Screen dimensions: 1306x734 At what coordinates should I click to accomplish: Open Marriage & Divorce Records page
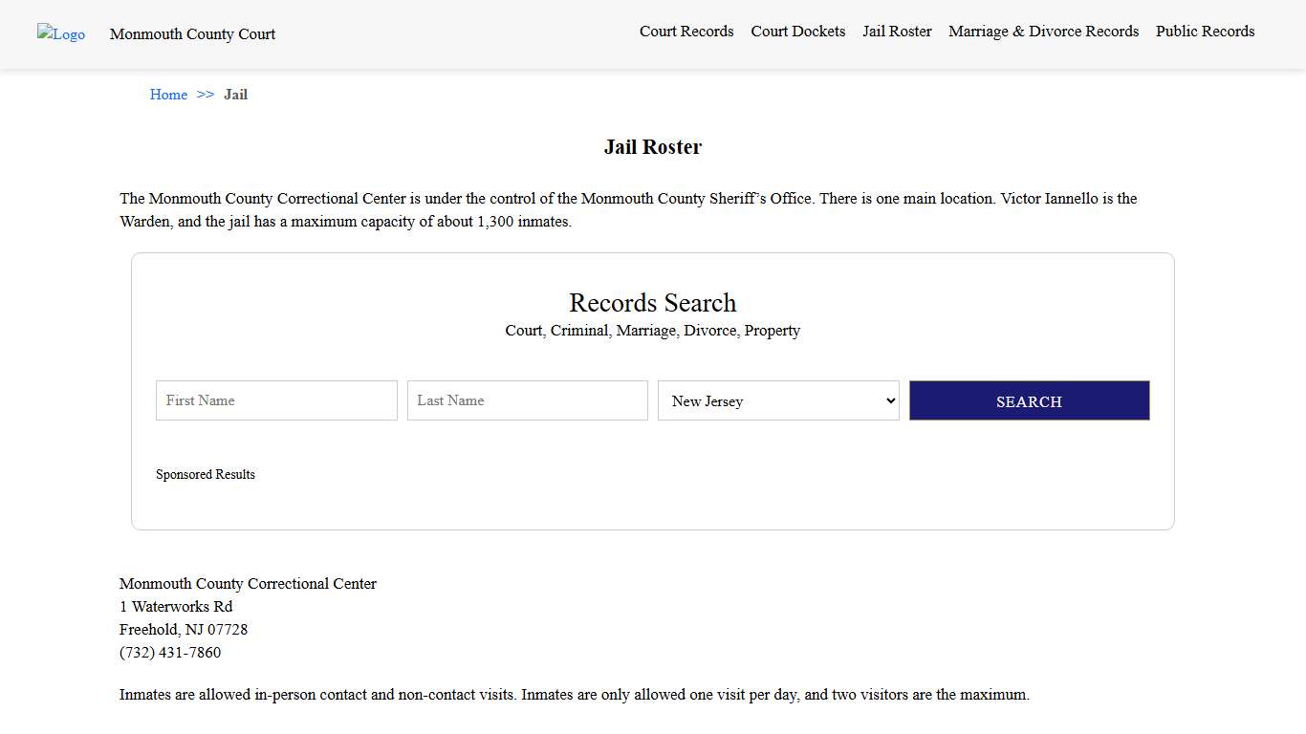1043,32
